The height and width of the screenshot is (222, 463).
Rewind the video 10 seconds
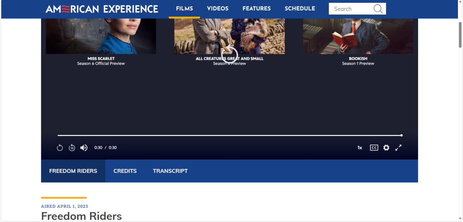[x=72, y=148]
